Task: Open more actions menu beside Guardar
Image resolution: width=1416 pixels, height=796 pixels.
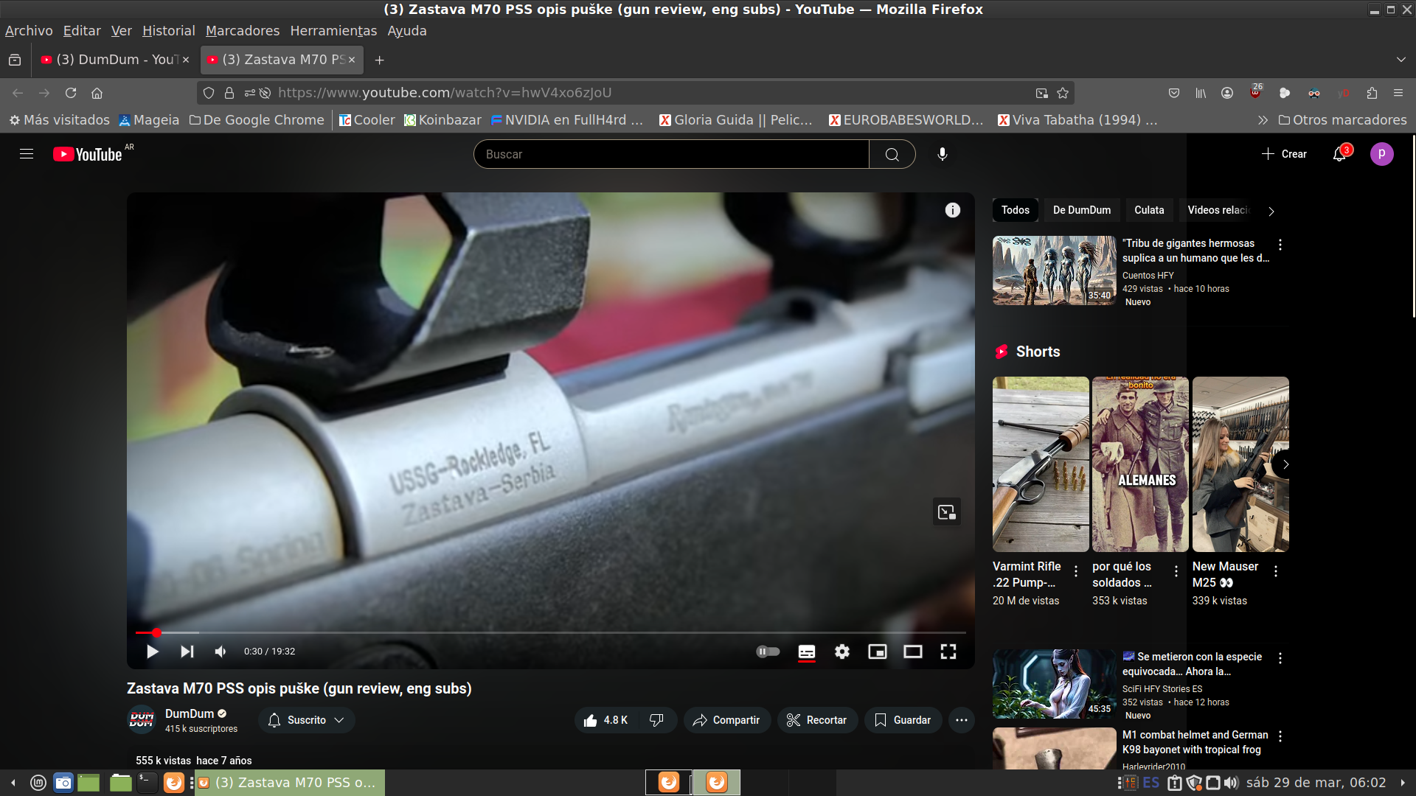Action: (962, 720)
